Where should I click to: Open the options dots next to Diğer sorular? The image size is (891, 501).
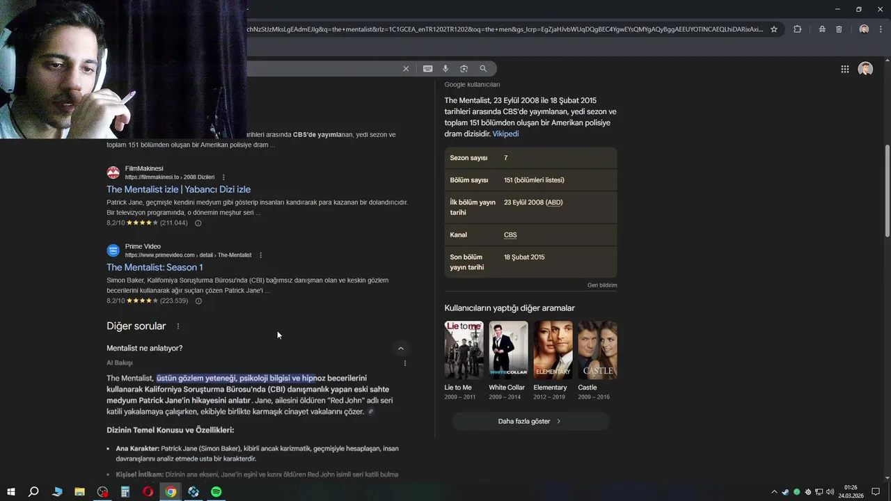pyautogui.click(x=178, y=326)
